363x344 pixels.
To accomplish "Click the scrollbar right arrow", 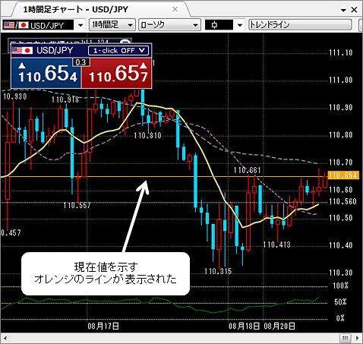I will (357, 338).
